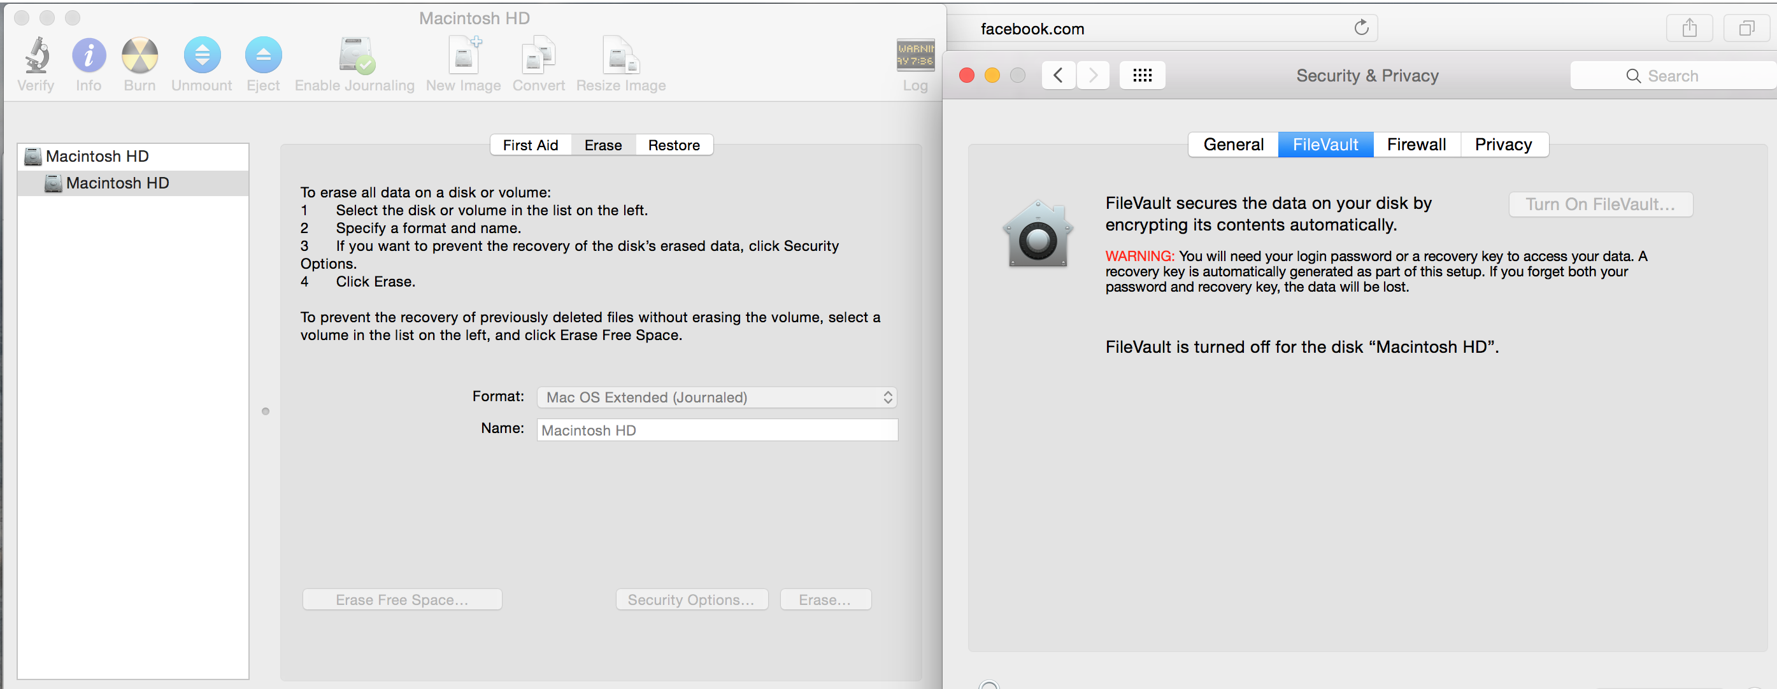The width and height of the screenshot is (1777, 689).
Task: Show all preferences grid button
Action: pyautogui.click(x=1143, y=75)
